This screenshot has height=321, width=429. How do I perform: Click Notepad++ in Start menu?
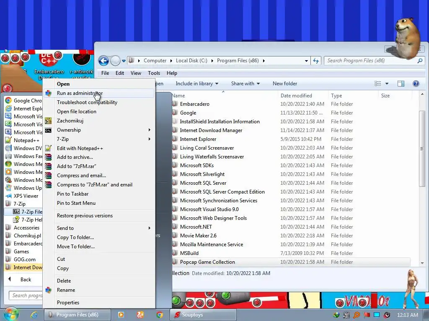(x=23, y=140)
